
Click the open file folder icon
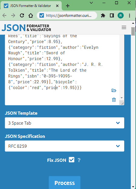(114, 91)
